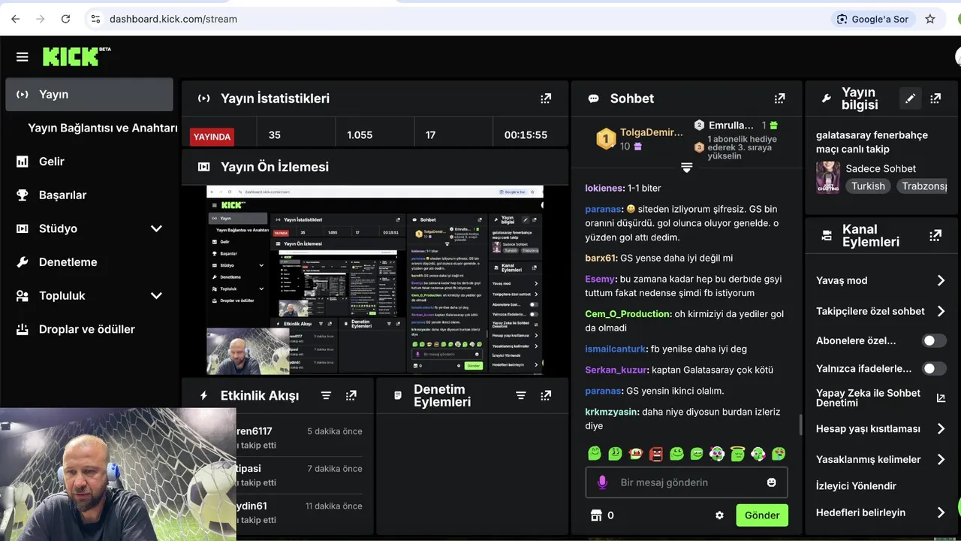Toggle Abonelere özel chat mode
This screenshot has width=961, height=541.
pos(934,340)
